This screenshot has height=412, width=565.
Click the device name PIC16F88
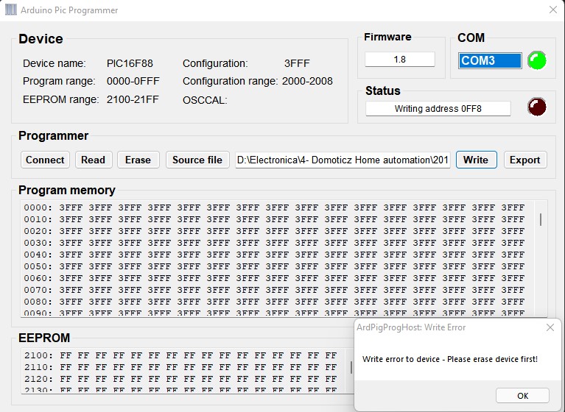tap(130, 63)
